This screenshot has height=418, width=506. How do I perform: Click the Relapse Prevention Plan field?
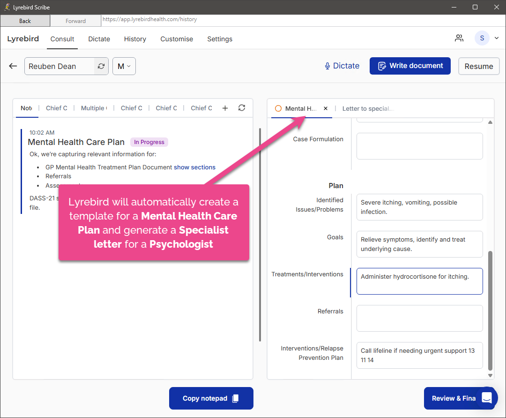click(x=419, y=355)
